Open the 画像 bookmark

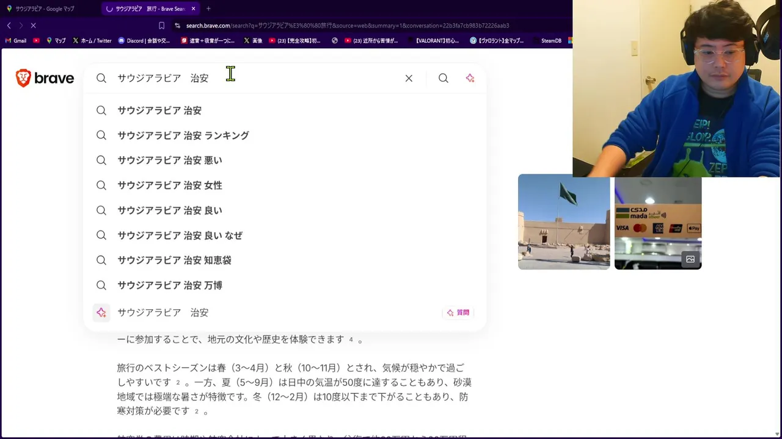click(253, 41)
